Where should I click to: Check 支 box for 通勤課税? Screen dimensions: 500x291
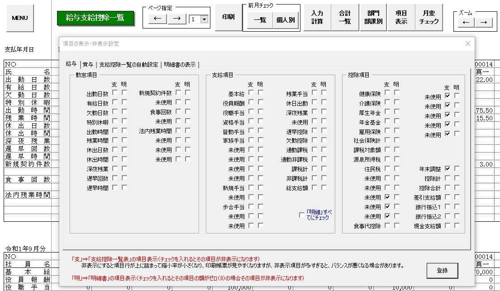314,150
